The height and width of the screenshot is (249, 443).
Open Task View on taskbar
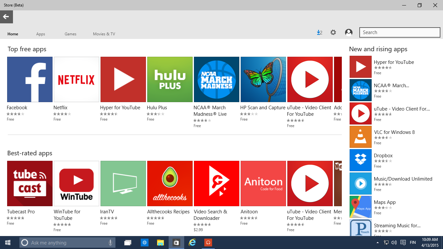pyautogui.click(x=128, y=243)
